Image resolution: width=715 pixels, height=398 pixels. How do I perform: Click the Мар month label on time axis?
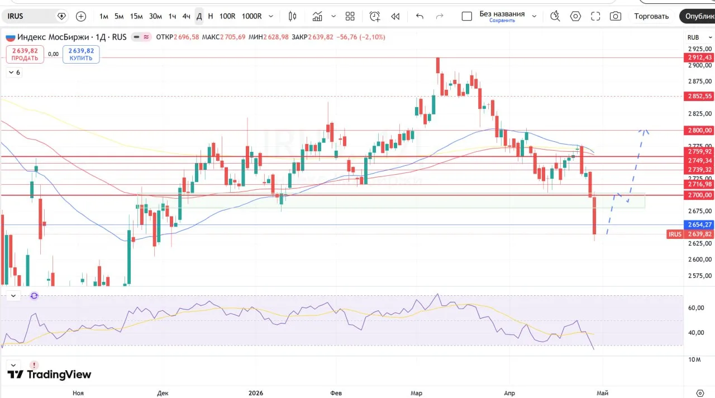416,393
